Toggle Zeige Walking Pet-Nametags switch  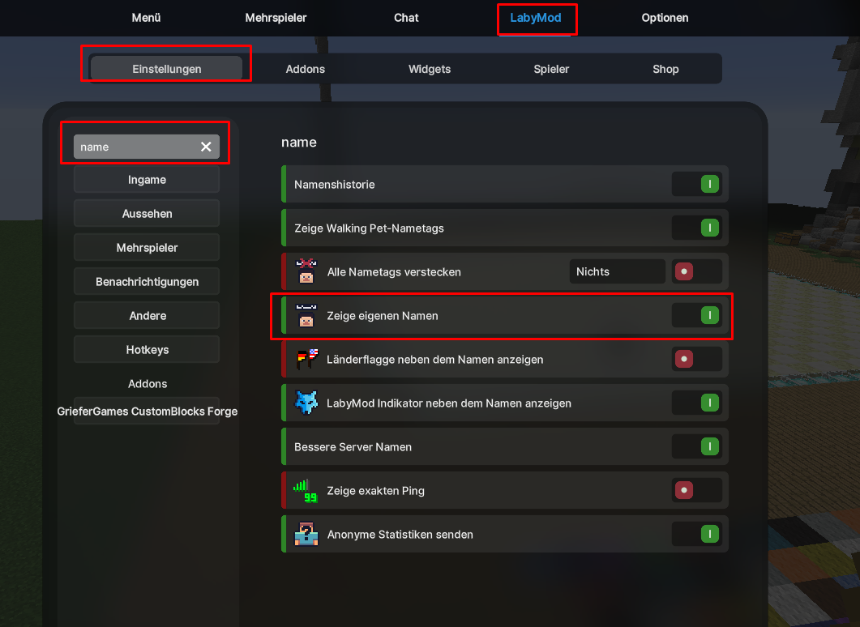[x=696, y=228]
